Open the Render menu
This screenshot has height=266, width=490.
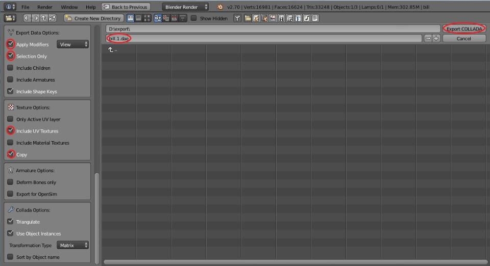pos(45,7)
